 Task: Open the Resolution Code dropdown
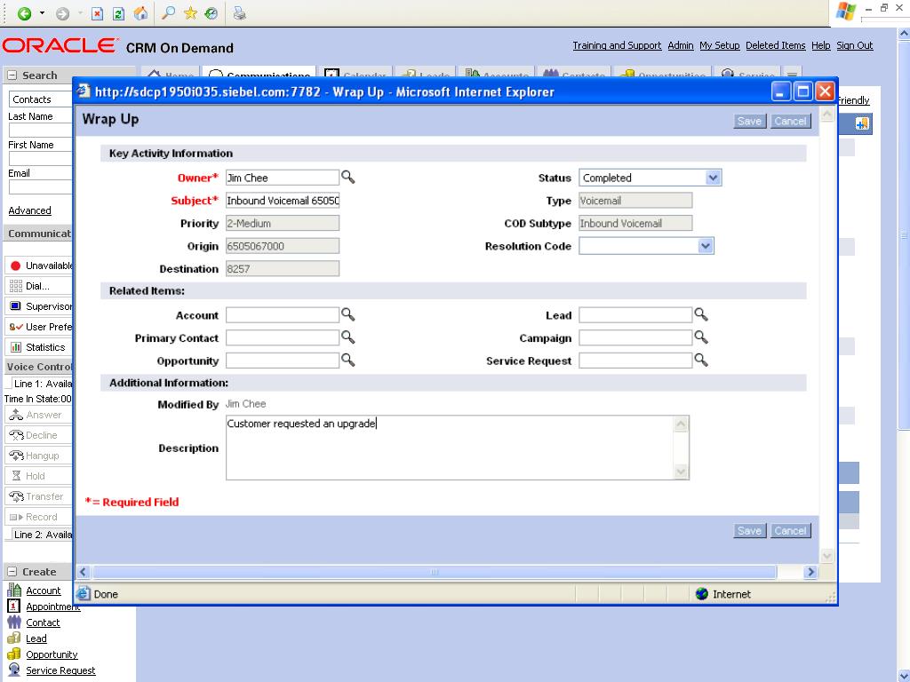[x=646, y=246]
